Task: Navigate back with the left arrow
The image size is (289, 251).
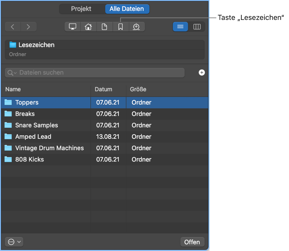Action: pos(13,27)
